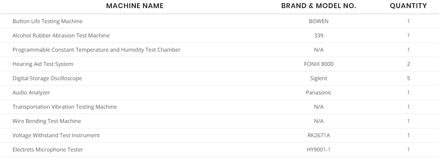Select the Wire Bending Test Machine cell

click(47, 121)
